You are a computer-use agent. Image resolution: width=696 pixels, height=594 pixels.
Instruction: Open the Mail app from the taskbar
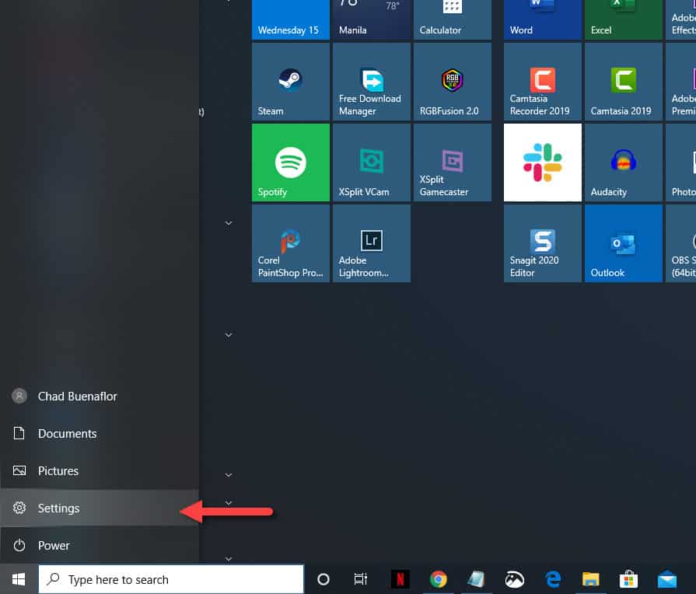click(666, 579)
